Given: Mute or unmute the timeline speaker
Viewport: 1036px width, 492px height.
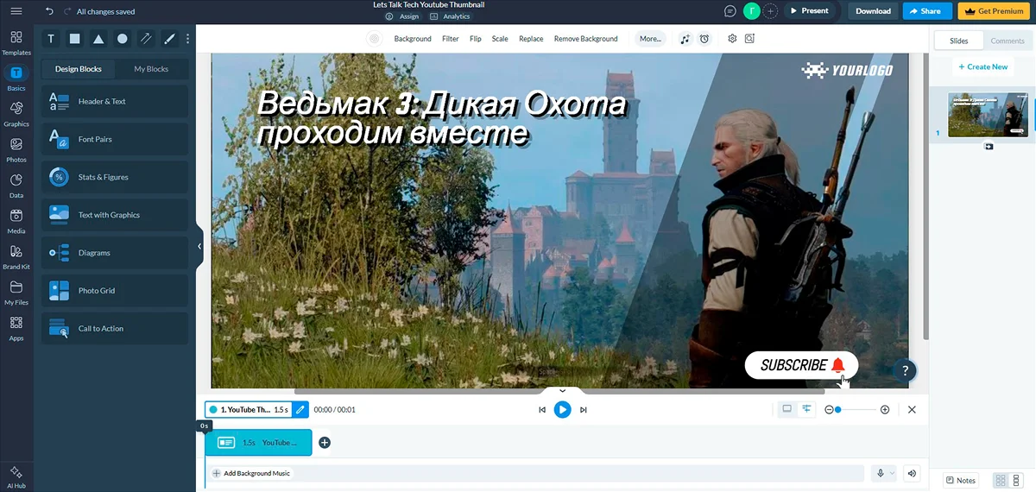Looking at the screenshot, I should coord(912,473).
